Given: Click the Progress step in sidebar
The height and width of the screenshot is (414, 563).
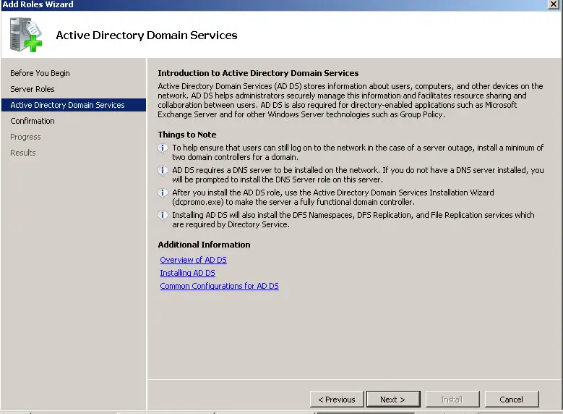Looking at the screenshot, I should (x=25, y=137).
